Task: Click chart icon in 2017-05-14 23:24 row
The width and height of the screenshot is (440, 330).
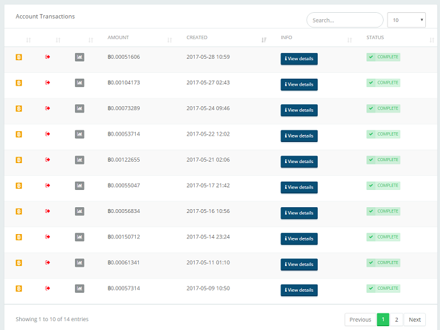Action: pyautogui.click(x=79, y=237)
